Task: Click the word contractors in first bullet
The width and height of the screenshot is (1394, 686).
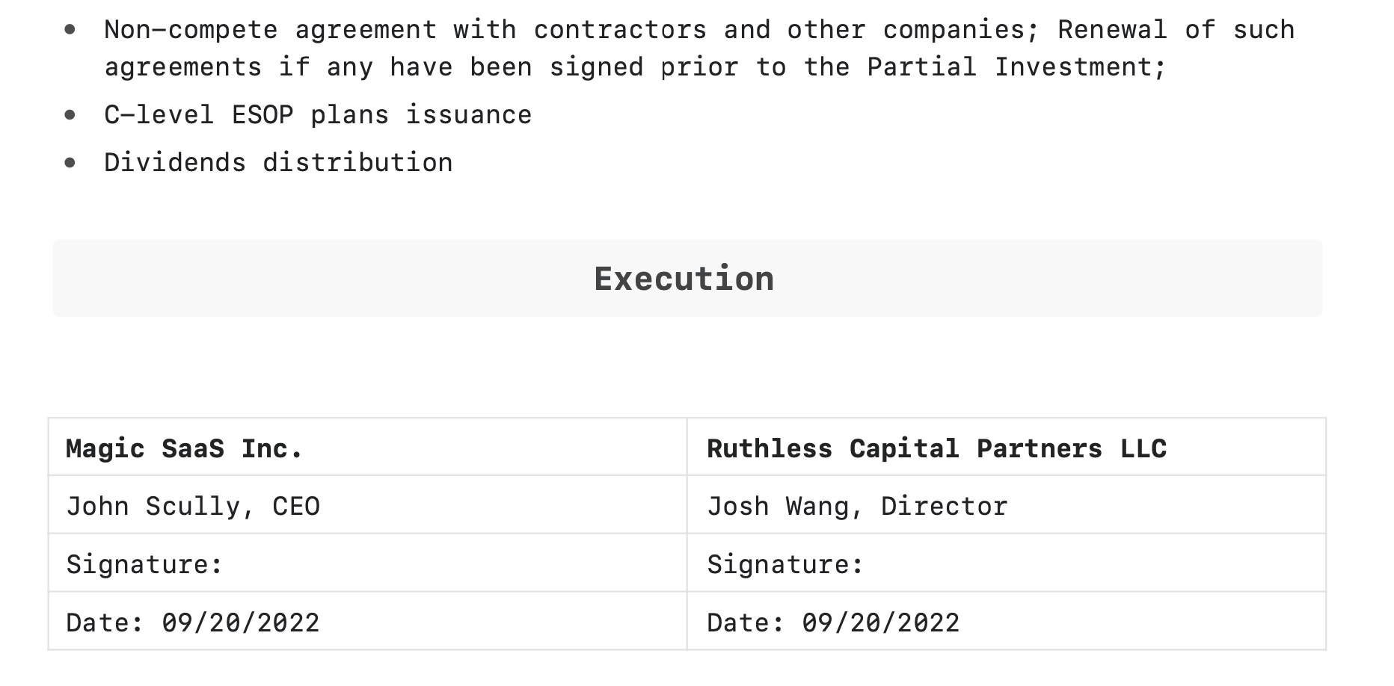Action: 620,29
